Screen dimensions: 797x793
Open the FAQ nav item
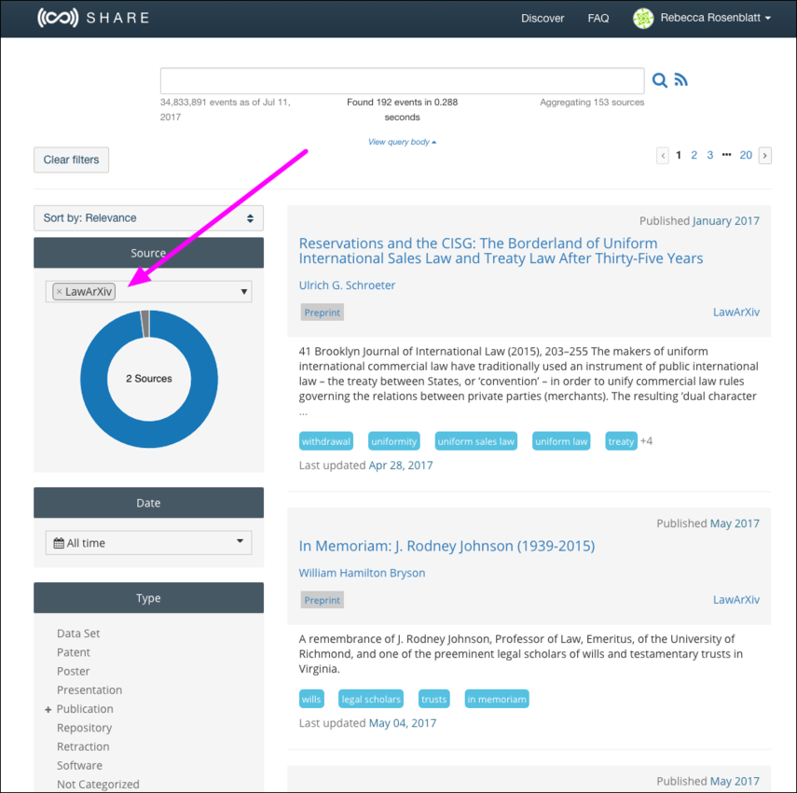tap(598, 19)
